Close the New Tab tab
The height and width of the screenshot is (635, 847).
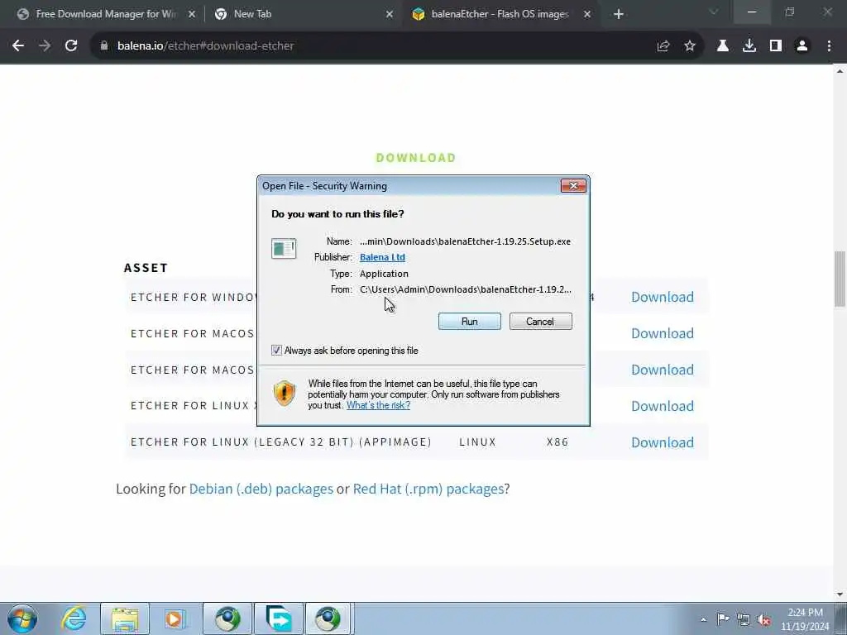click(390, 14)
